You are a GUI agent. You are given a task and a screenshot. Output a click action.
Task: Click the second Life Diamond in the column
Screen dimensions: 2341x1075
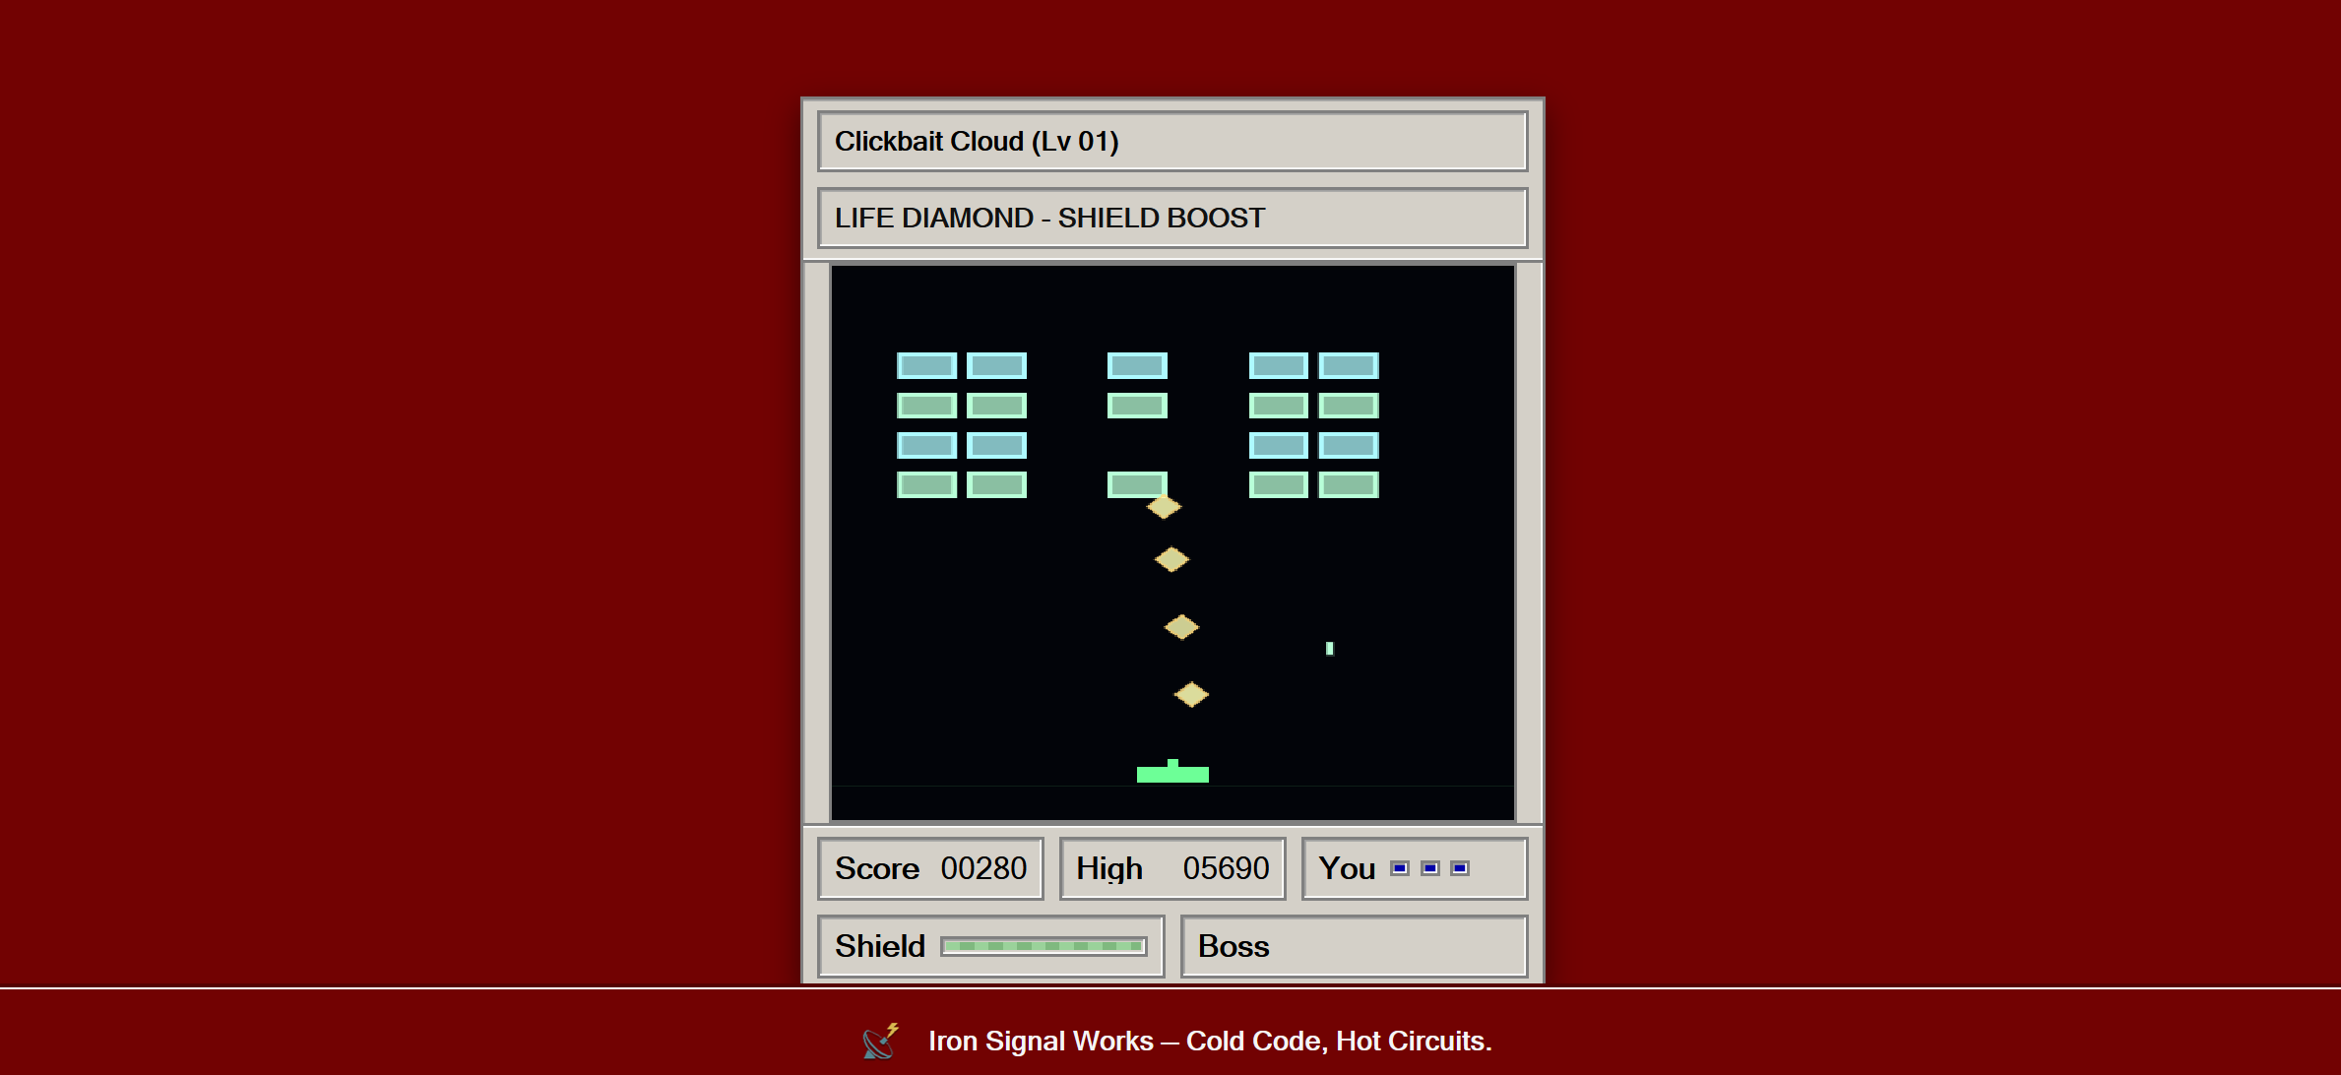1171,558
